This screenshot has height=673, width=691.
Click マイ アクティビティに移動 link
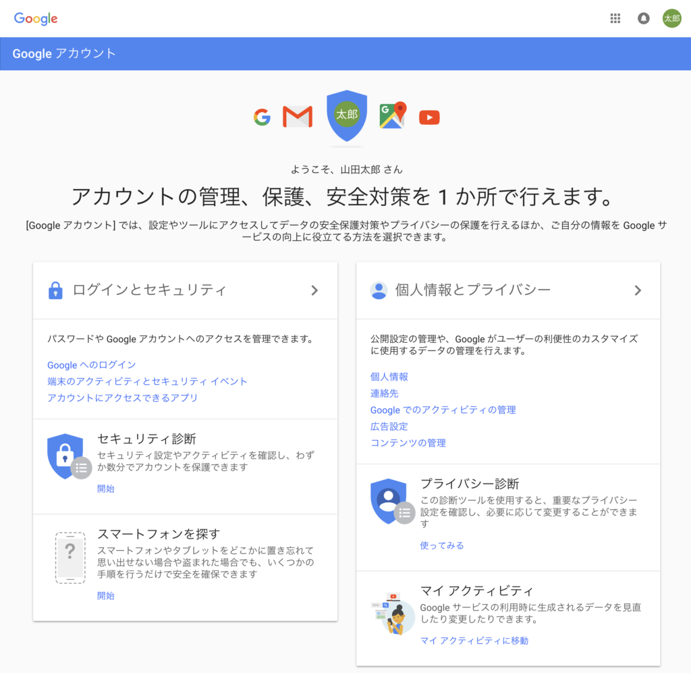[474, 641]
